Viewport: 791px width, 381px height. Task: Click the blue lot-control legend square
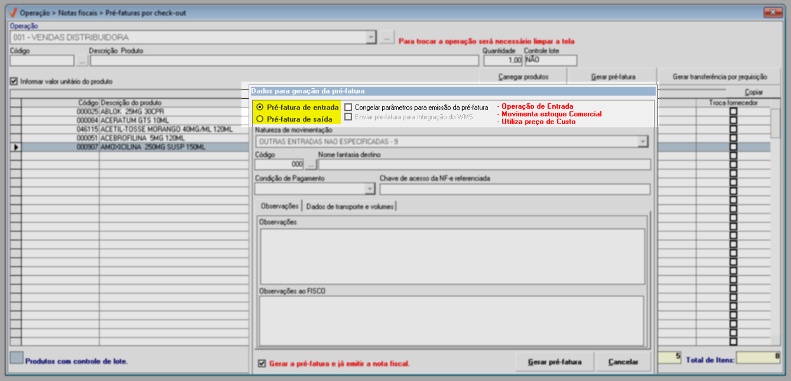pos(17,357)
